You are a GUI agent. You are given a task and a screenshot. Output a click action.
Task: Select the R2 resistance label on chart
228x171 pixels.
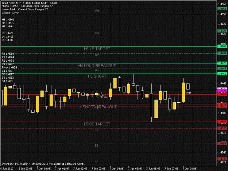(97, 55)
